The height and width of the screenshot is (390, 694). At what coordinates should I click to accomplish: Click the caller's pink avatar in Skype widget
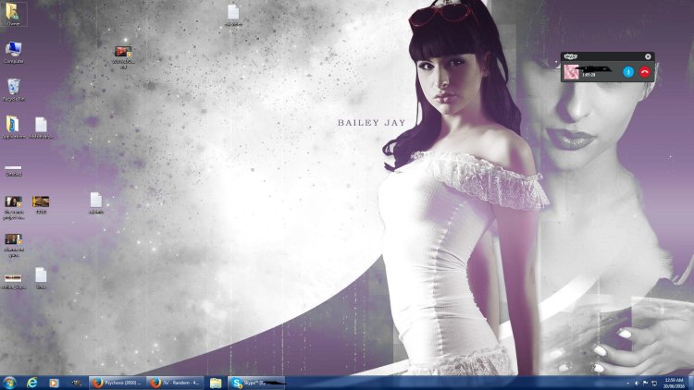coord(571,72)
